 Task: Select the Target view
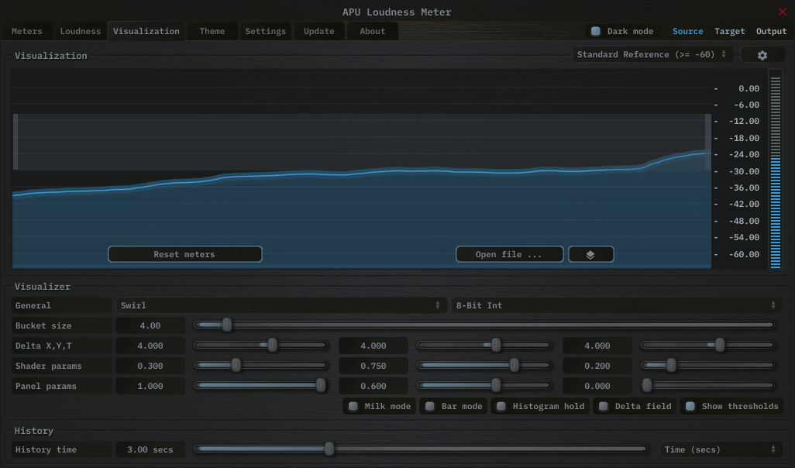click(729, 32)
